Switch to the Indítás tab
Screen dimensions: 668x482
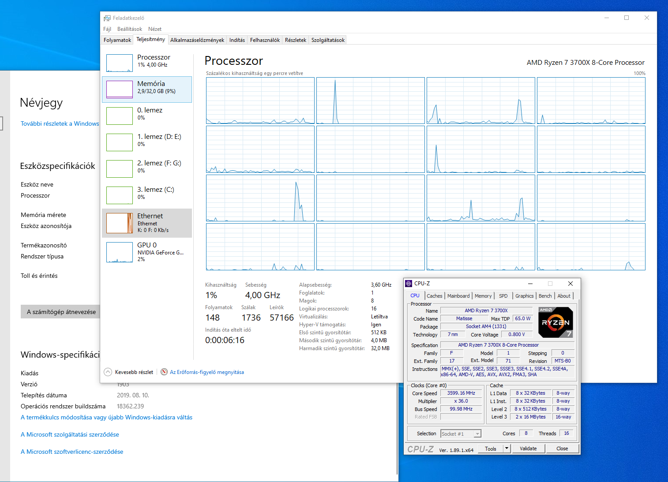[x=237, y=40]
